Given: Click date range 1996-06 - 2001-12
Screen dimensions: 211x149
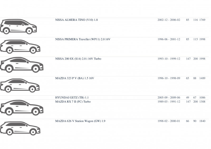Looking at the screenshot, I should 169,39.
